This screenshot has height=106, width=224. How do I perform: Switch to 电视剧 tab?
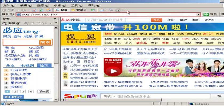click(x=27, y=65)
